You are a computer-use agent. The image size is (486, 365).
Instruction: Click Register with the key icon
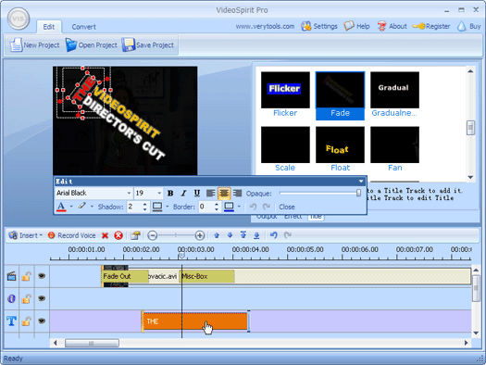pyautogui.click(x=431, y=26)
